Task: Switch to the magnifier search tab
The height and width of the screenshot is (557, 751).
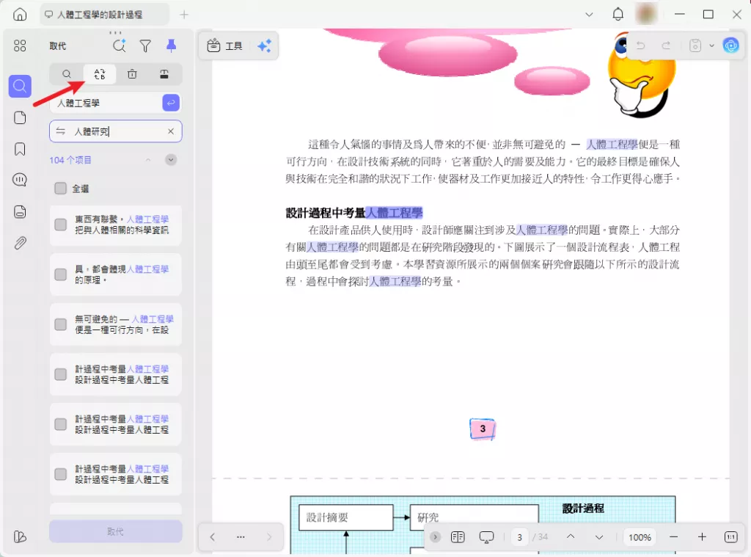Action: pyautogui.click(x=67, y=74)
